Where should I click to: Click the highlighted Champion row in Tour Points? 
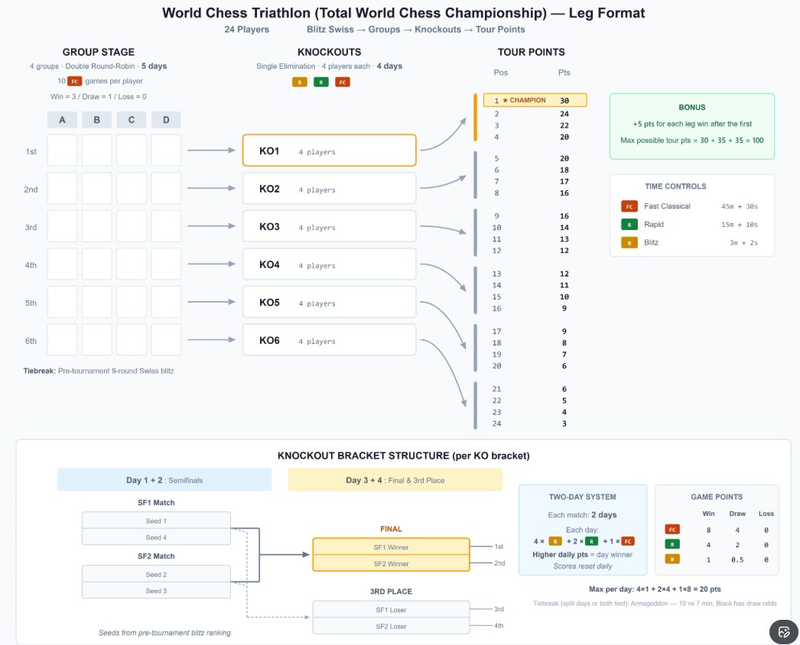(x=535, y=100)
